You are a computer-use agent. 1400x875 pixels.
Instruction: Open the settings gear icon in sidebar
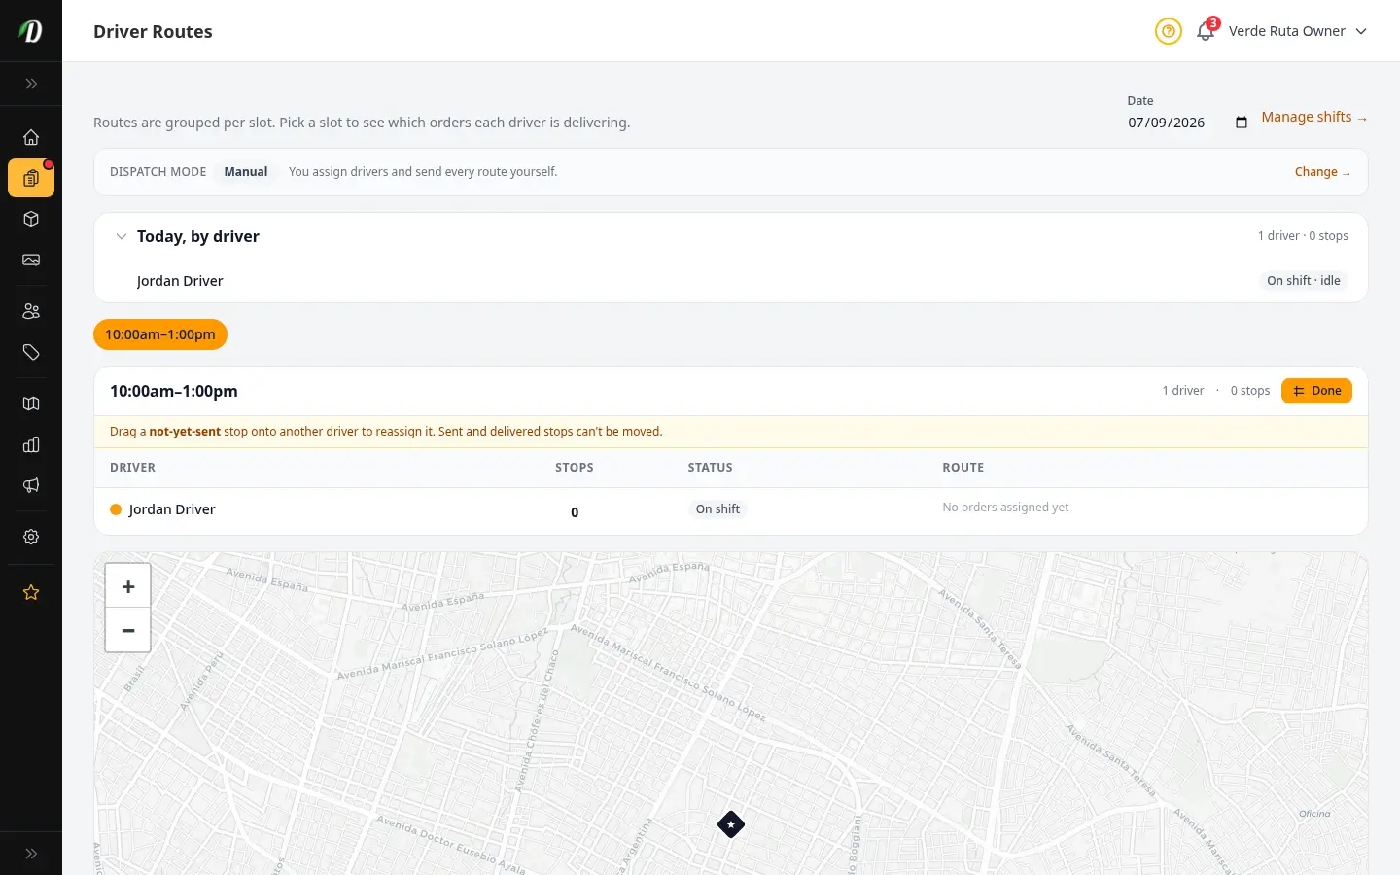[x=31, y=537]
